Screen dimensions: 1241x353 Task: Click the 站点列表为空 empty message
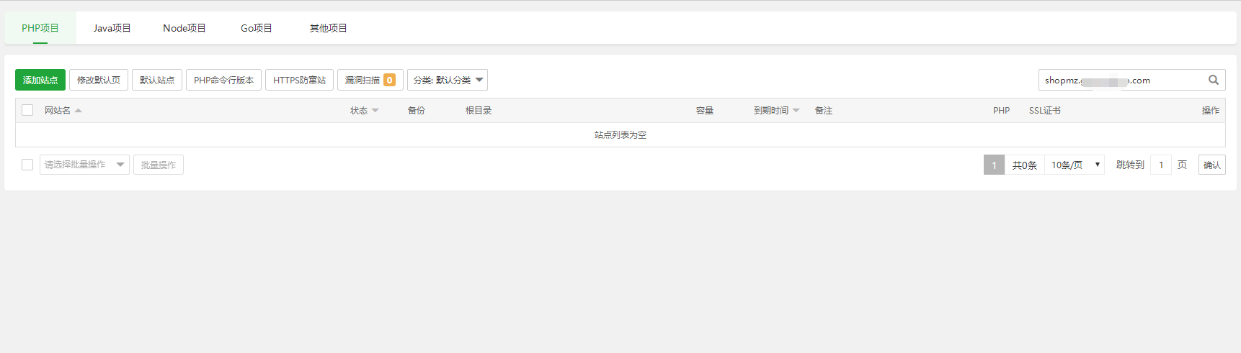(620, 134)
